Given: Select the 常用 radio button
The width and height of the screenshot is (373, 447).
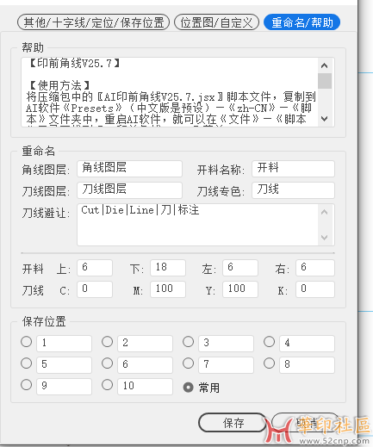Looking at the screenshot, I should pos(189,388).
